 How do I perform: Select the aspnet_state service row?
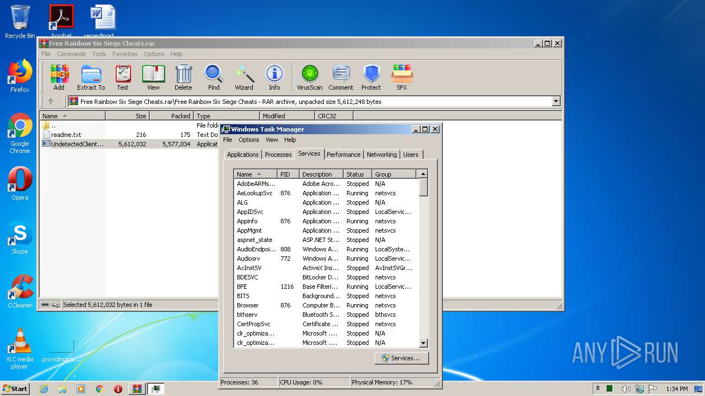click(x=326, y=240)
